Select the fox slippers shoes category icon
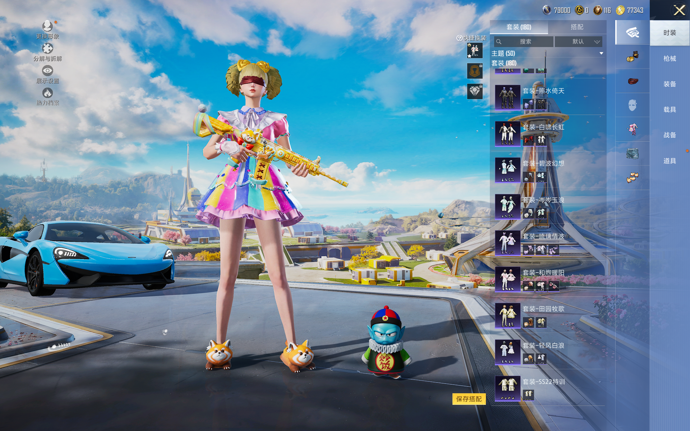 (x=632, y=177)
